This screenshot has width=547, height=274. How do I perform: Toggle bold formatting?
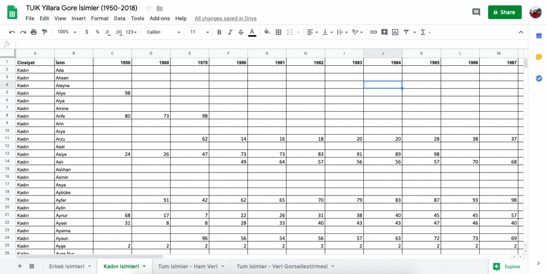coord(219,32)
